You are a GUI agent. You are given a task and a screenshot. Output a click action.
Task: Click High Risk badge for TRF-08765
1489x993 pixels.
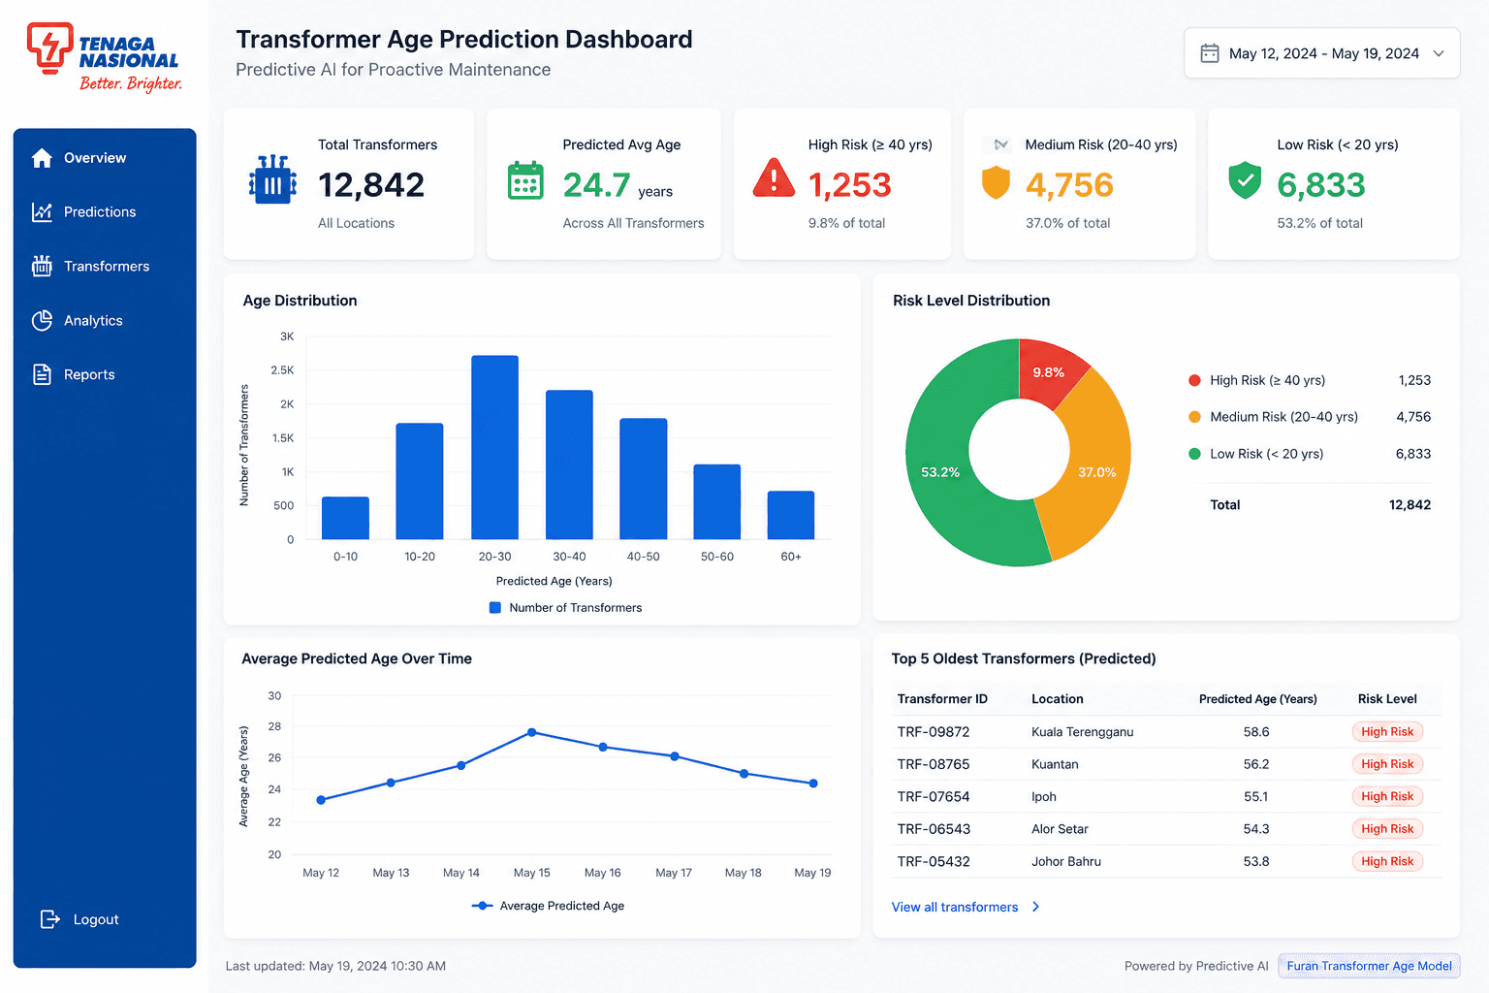pos(1387,764)
